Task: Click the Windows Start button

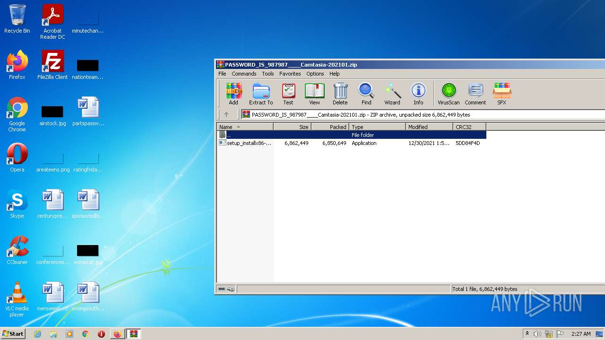Action: [x=13, y=333]
